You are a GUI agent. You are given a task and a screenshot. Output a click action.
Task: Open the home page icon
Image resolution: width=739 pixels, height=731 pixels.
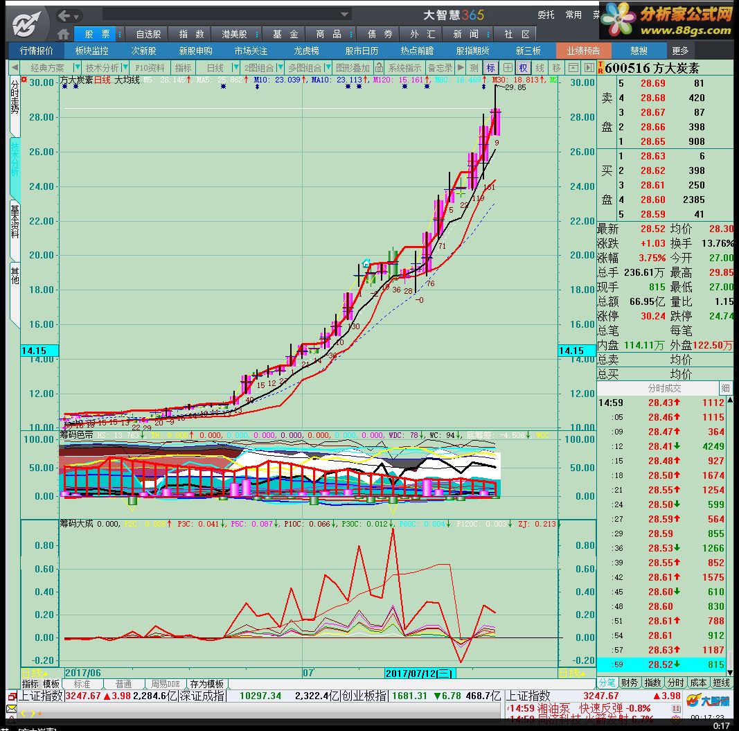pos(63,34)
